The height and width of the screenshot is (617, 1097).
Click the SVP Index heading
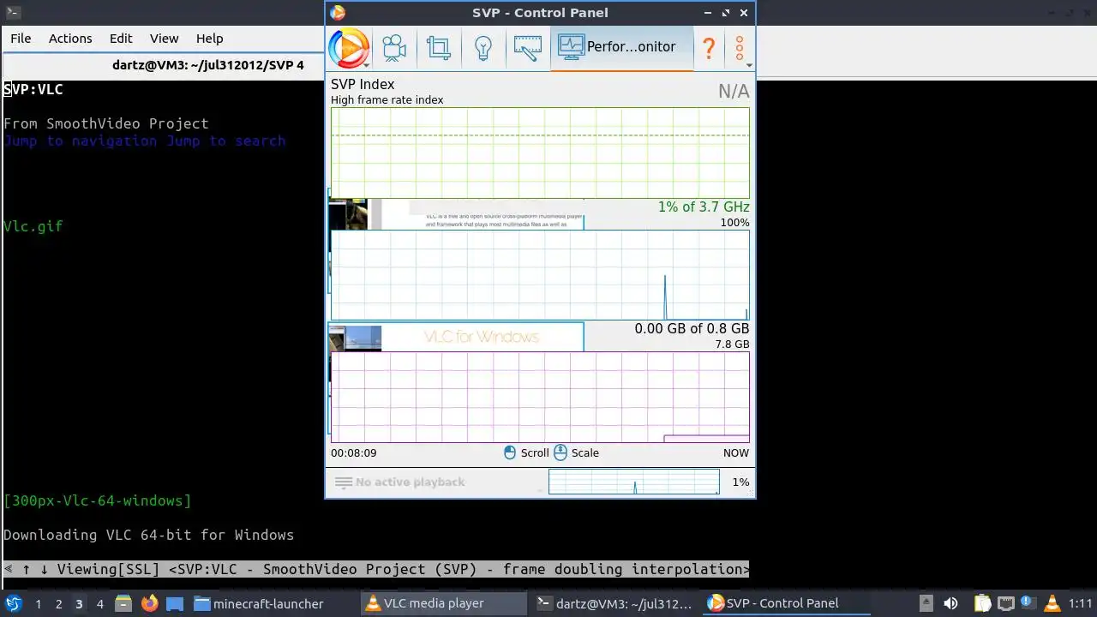[363, 84]
